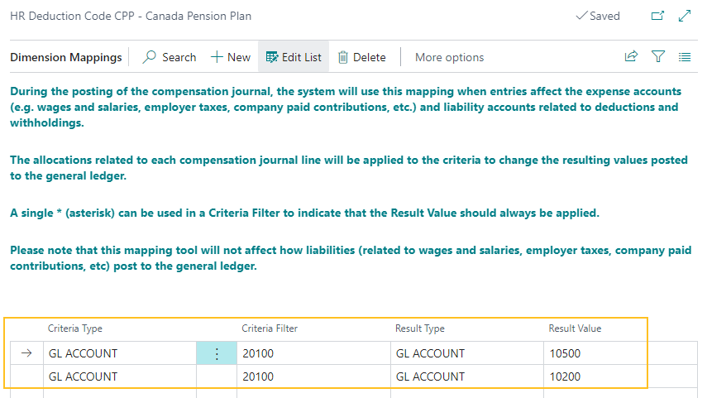Select first row using arrow indicator

click(x=26, y=353)
